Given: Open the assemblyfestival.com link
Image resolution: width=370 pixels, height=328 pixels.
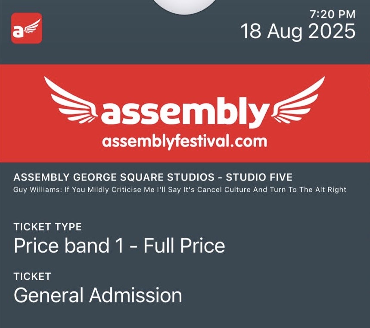Looking at the screenshot, I should pos(184,141).
